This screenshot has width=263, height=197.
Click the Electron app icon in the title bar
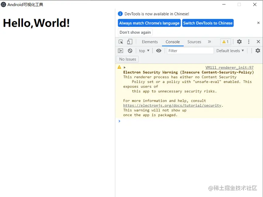3,5
